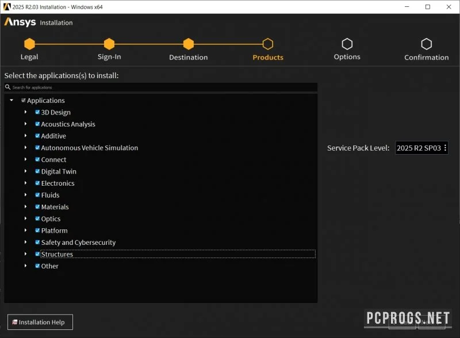Click the Ansys title bar app icon
This screenshot has width=460, height=338.
(7, 7)
